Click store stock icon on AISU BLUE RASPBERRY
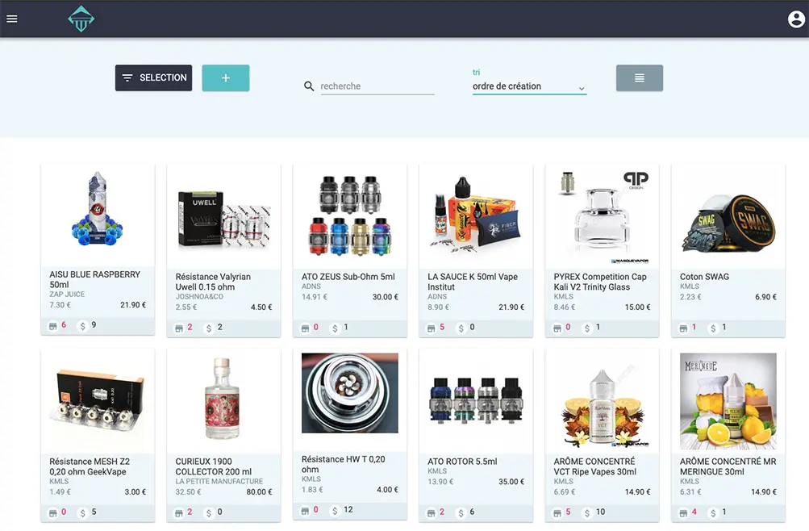Viewport: 809px width, 531px height. click(x=52, y=326)
